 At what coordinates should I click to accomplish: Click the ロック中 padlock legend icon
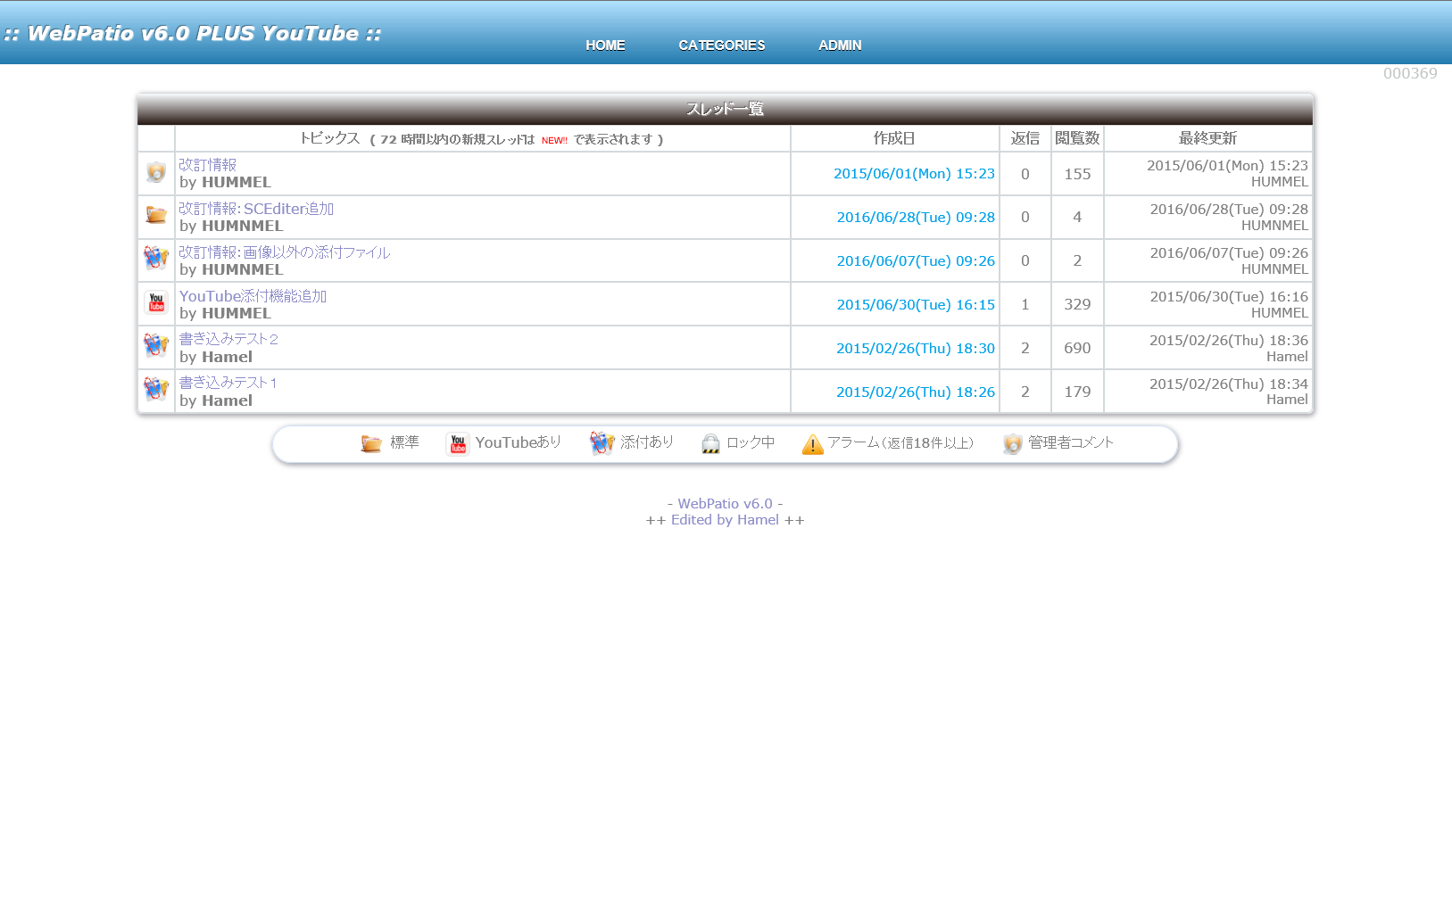click(710, 443)
